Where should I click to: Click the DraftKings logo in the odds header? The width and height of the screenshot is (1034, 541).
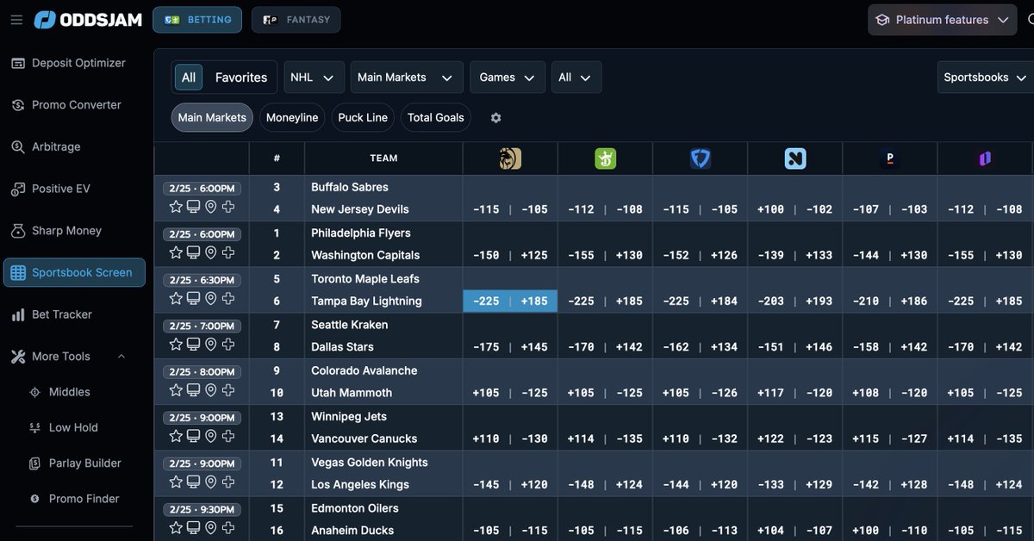pyautogui.click(x=605, y=159)
